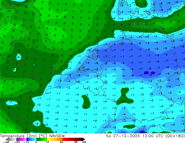Click the "-28" legend scale value
The image size is (185, 143).
tap(6, 142)
